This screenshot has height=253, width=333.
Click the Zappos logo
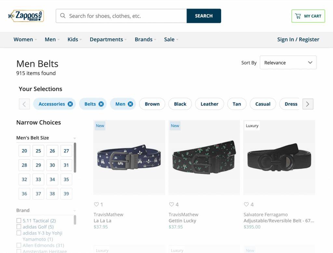26,16
